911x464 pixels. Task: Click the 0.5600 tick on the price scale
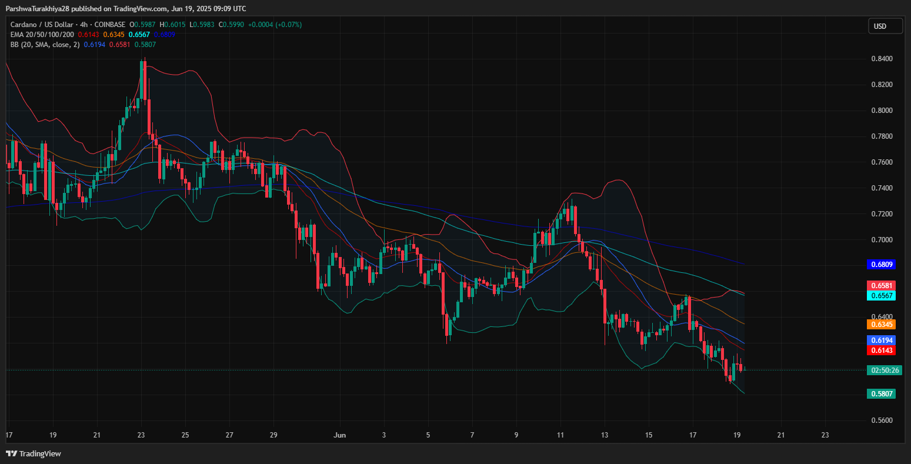881,420
